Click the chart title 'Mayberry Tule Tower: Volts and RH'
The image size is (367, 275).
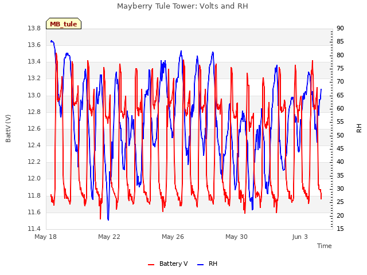coord(182,6)
